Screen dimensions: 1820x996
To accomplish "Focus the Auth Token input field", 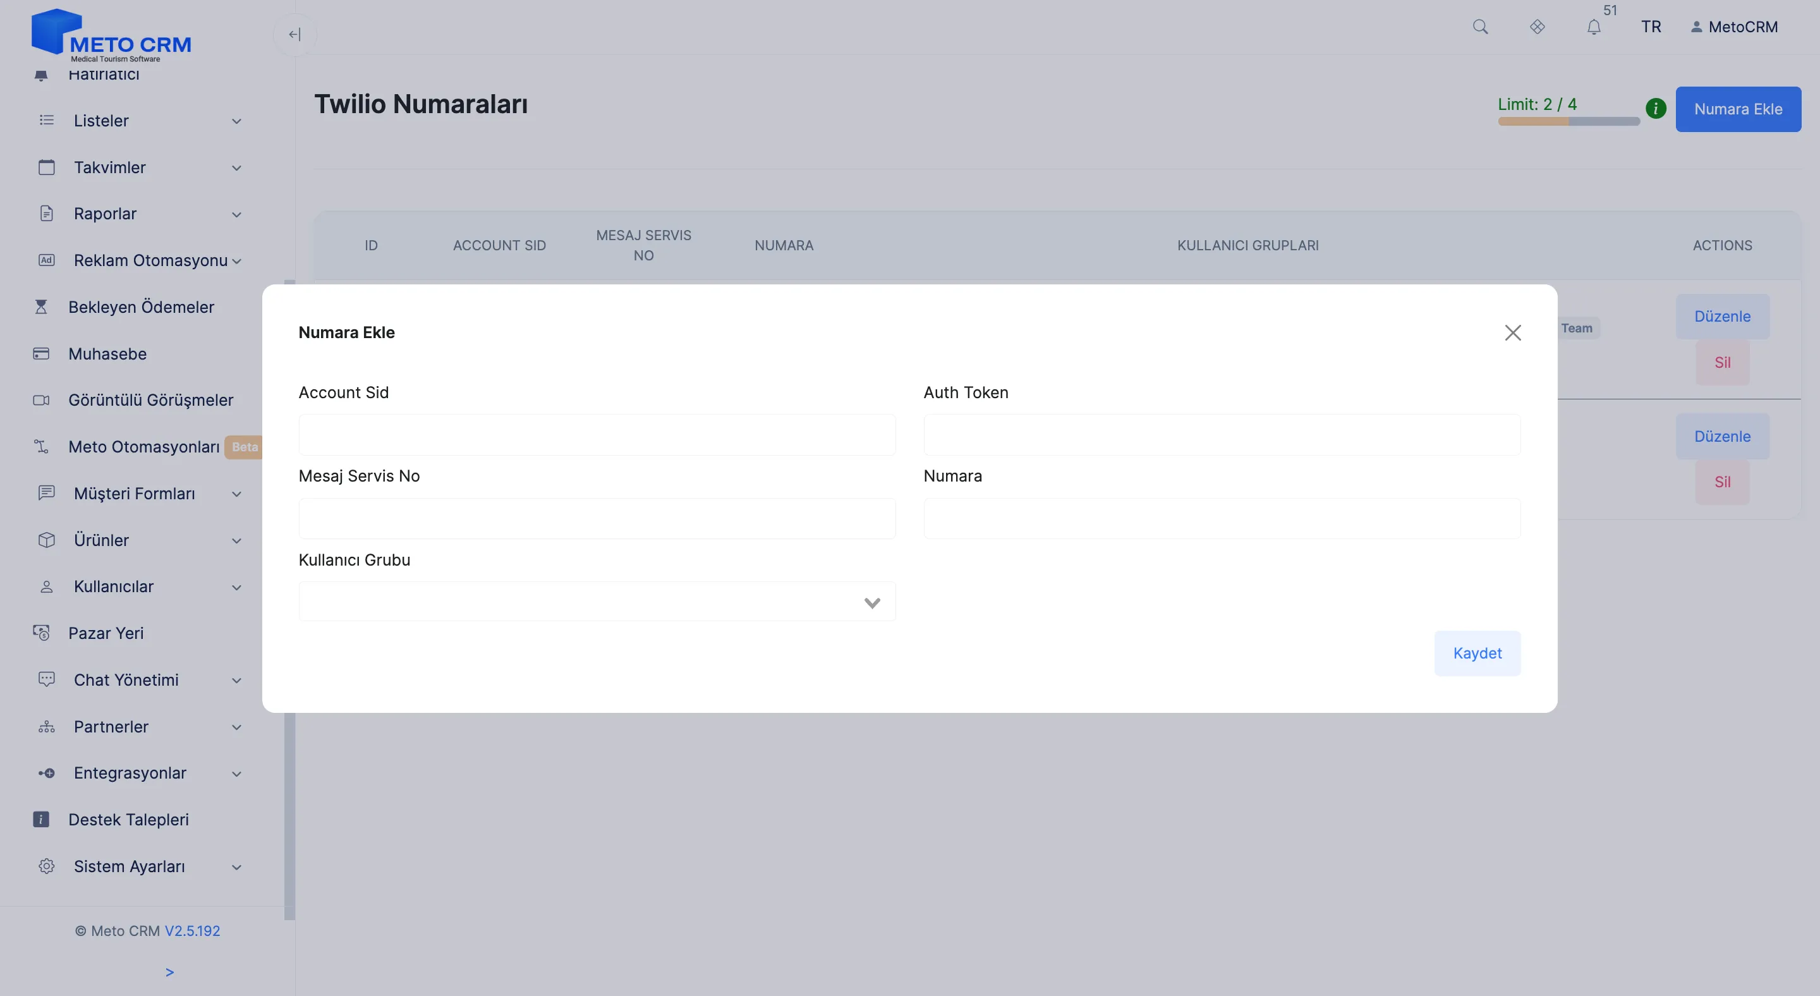I will 1222,434.
